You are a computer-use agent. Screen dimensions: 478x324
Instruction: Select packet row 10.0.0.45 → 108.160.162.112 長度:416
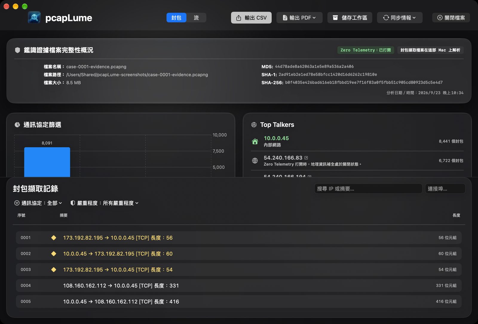(239, 301)
